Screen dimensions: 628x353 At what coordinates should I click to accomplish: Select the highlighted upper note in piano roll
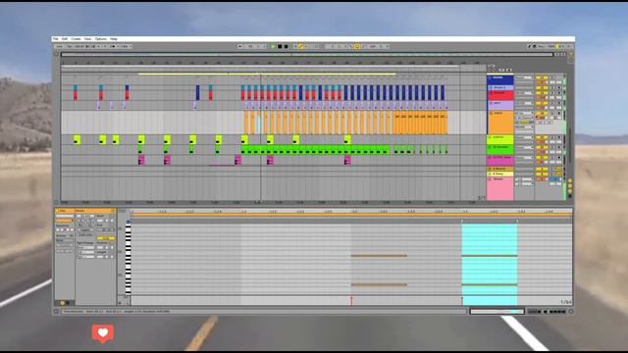click(490, 255)
